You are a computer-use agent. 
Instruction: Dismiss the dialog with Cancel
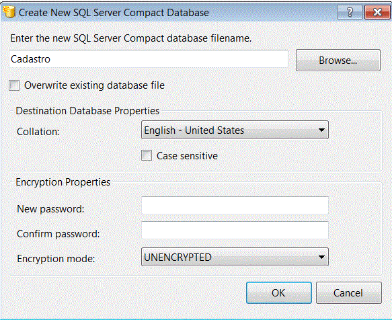pyautogui.click(x=349, y=292)
